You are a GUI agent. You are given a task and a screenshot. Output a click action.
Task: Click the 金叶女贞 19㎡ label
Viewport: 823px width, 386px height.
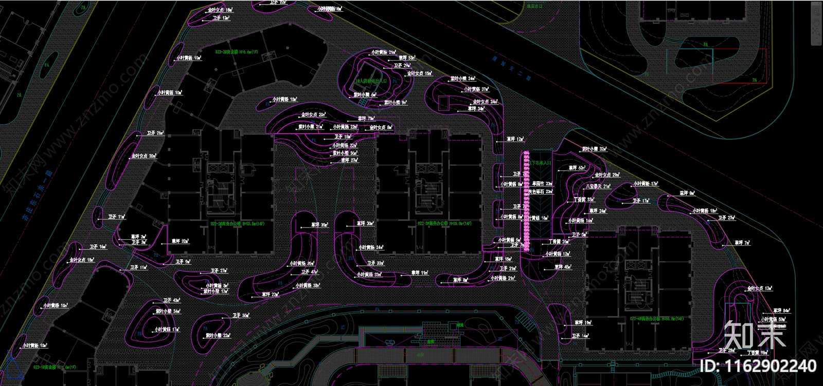pos(82,260)
